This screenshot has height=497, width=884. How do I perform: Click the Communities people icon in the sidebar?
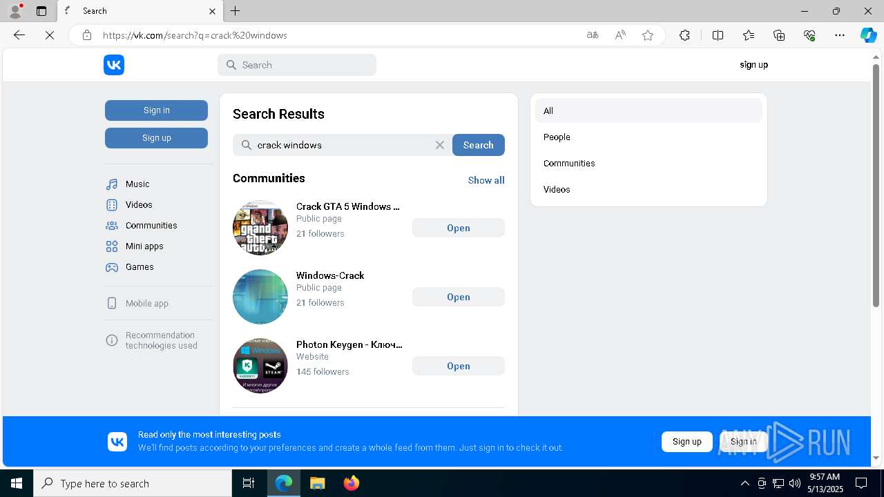[x=112, y=226]
